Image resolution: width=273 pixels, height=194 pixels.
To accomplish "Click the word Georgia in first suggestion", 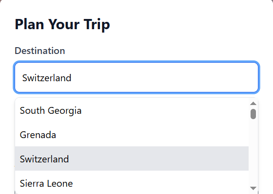I will point(64,111).
